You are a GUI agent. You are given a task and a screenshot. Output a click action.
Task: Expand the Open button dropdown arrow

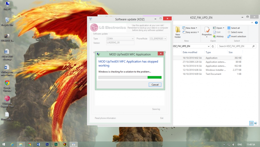(223, 28)
